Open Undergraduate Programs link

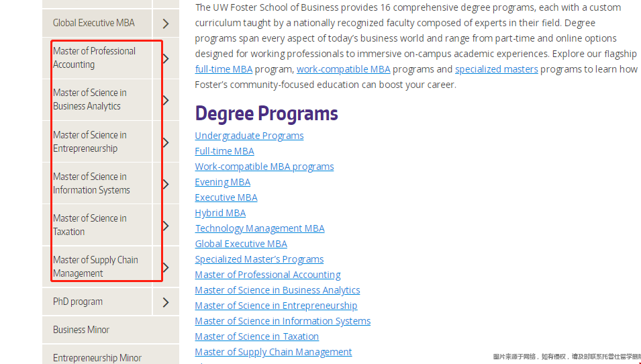pyautogui.click(x=250, y=136)
